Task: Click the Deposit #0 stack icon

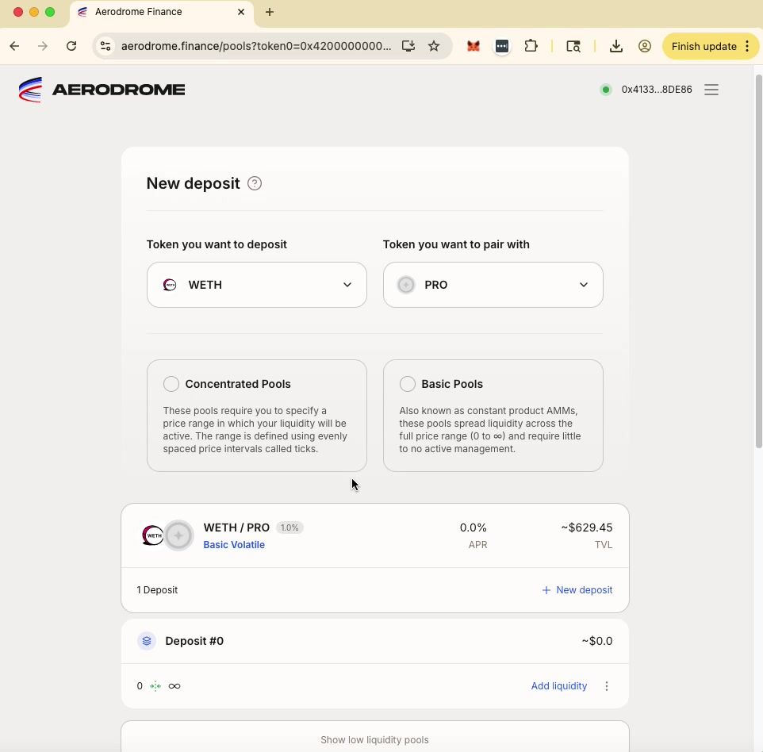Action: 147,641
